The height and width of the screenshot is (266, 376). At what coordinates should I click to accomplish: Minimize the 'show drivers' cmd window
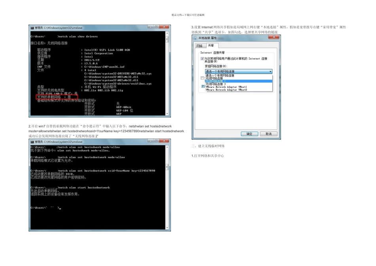(150, 27)
